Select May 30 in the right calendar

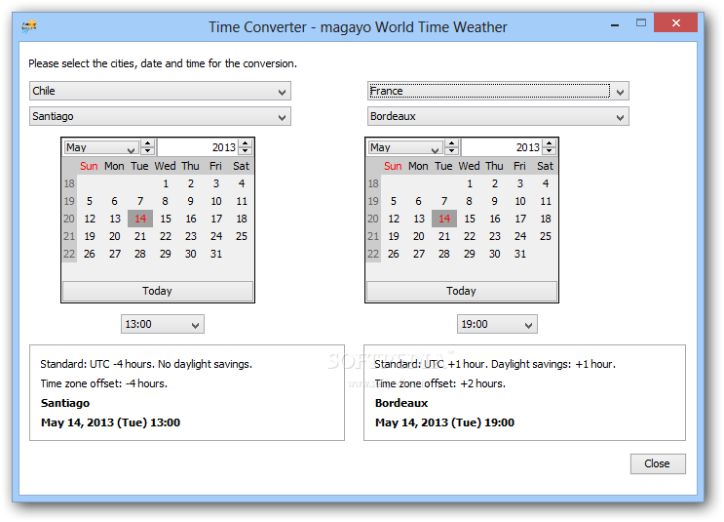[494, 254]
